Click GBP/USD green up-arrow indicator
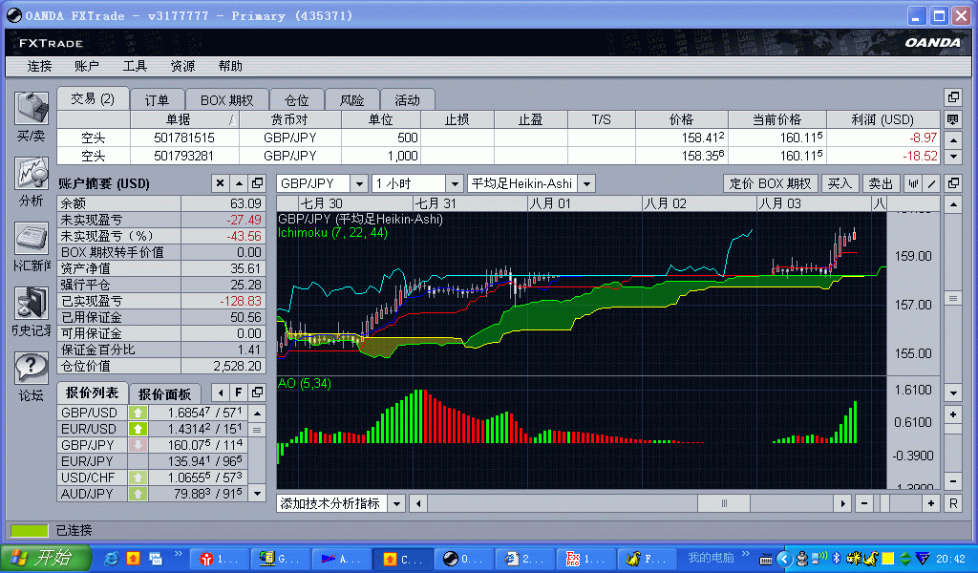Viewport: 978px width, 573px height. click(138, 413)
